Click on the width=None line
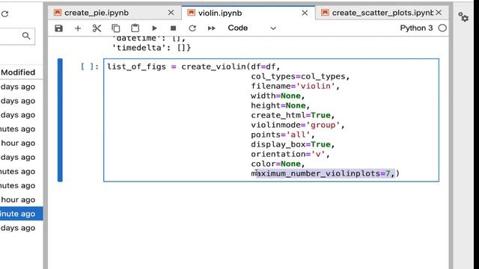The image size is (479, 269). [x=278, y=96]
